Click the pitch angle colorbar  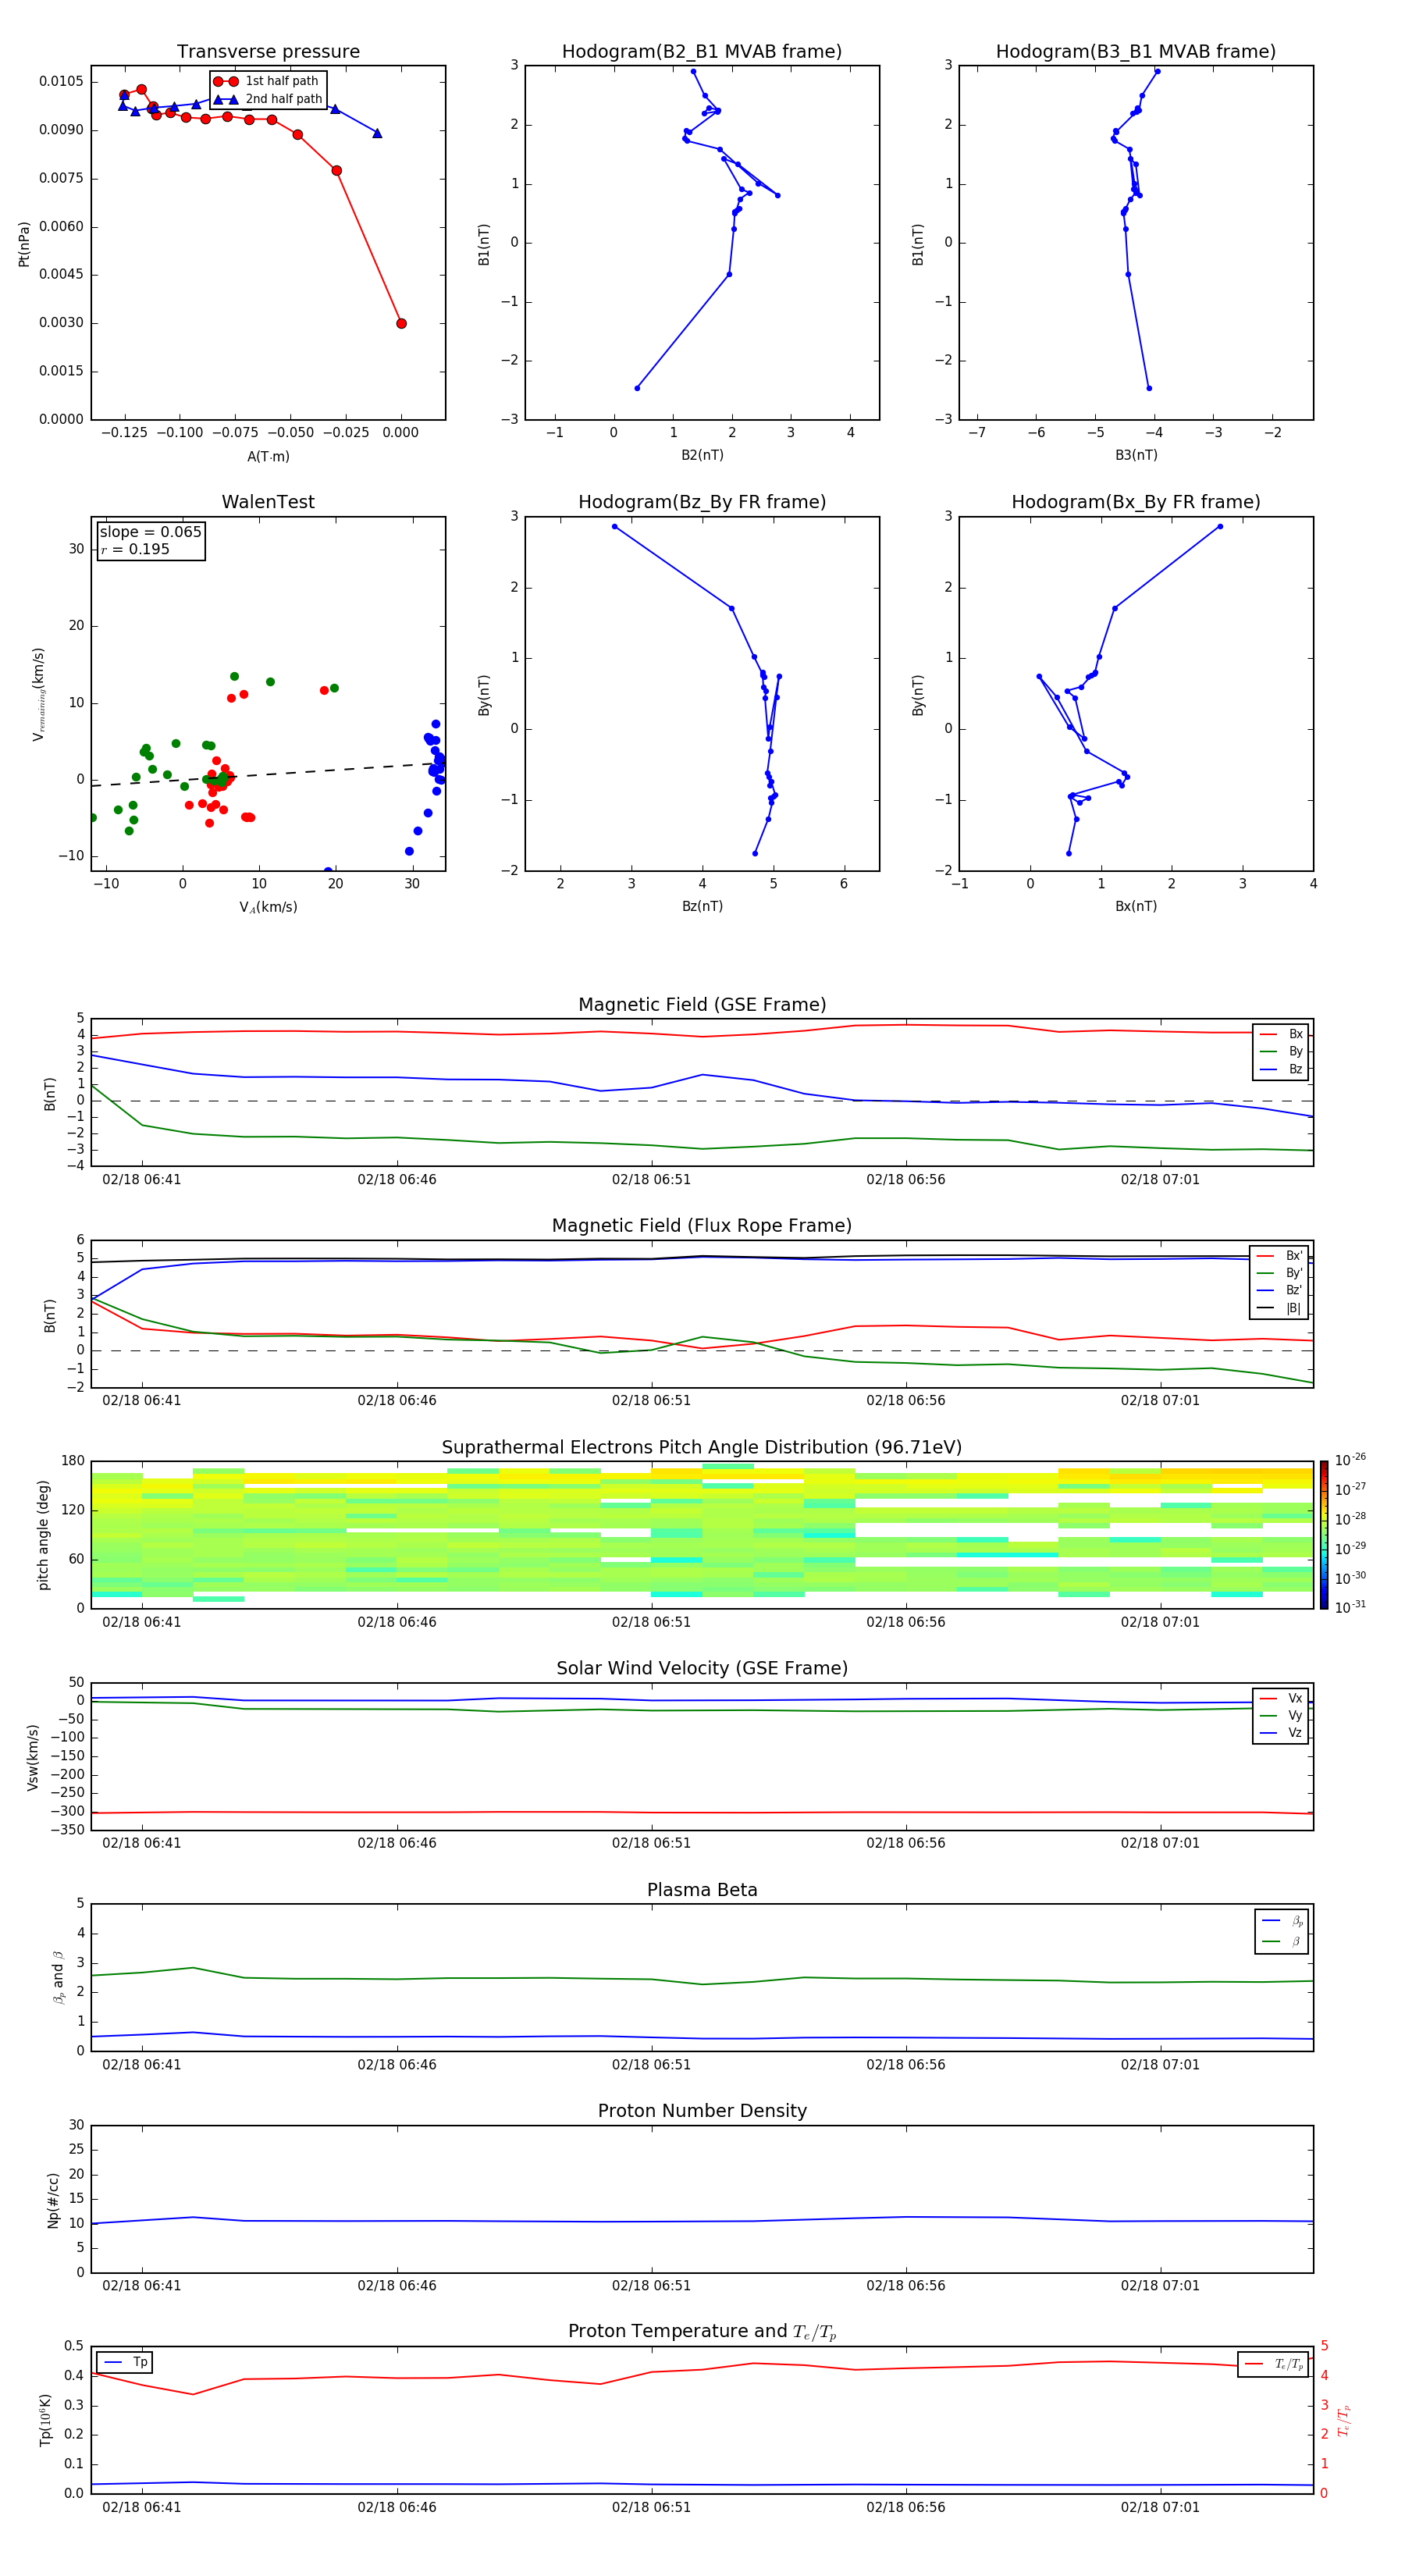click(x=1324, y=1535)
